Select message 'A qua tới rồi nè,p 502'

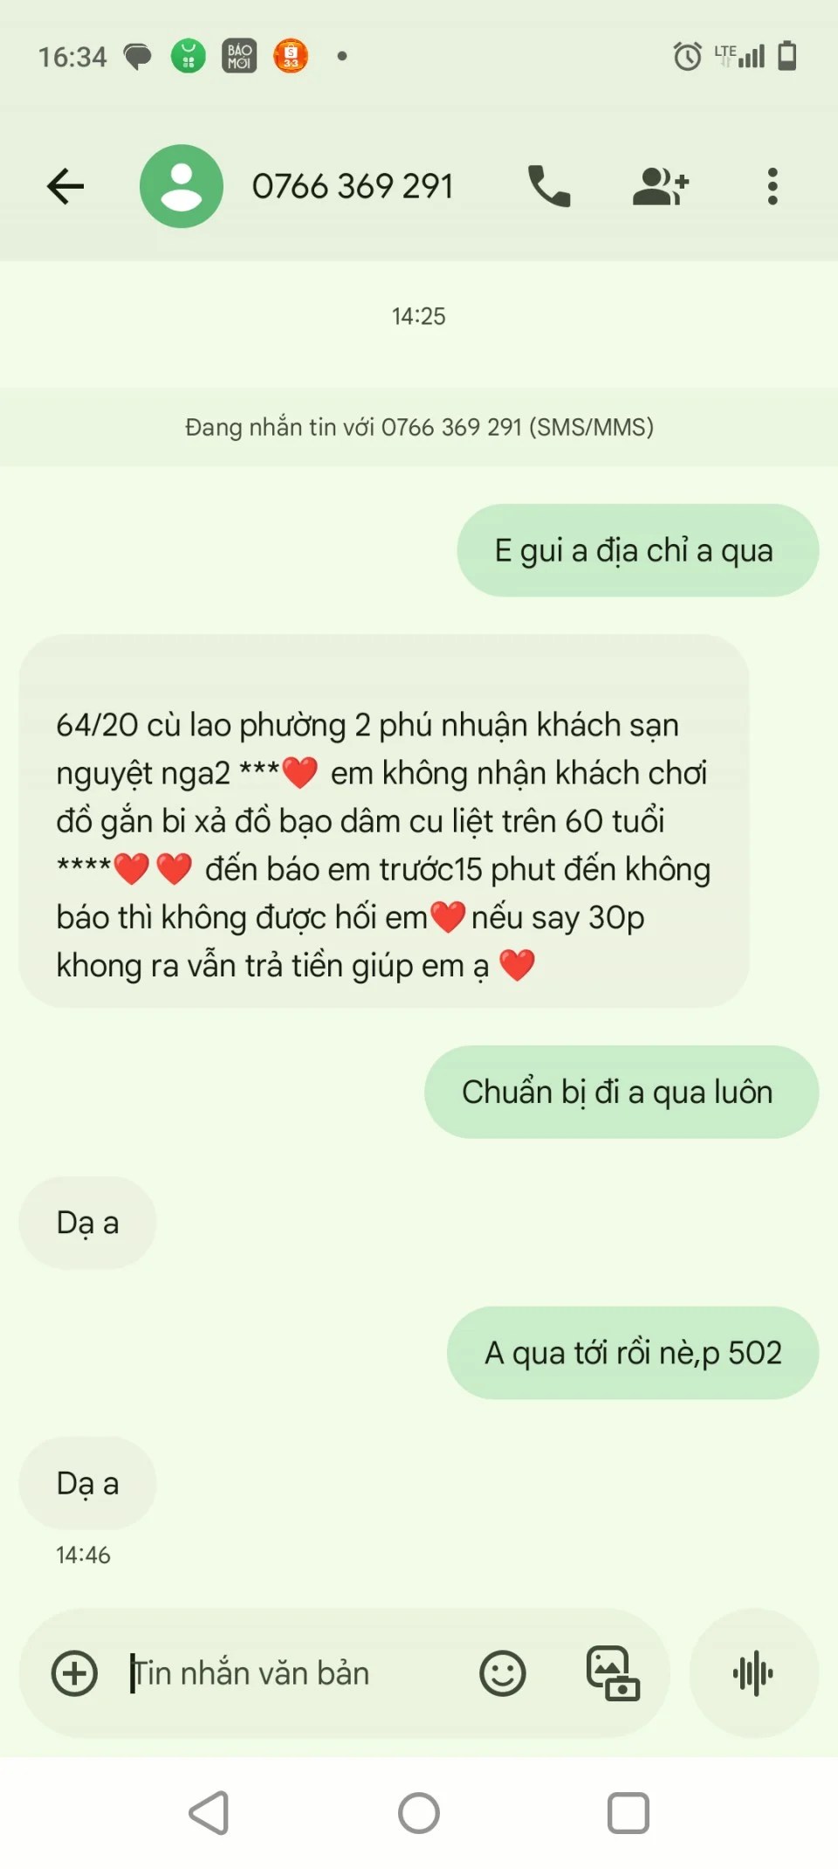pyautogui.click(x=633, y=1353)
